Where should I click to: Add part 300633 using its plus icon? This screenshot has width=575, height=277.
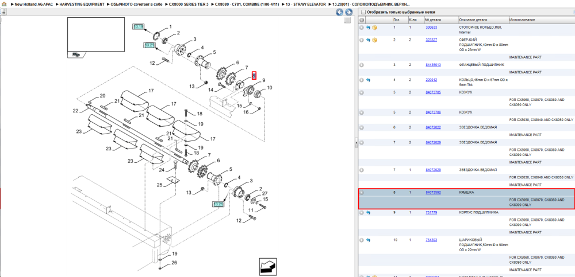(x=362, y=28)
